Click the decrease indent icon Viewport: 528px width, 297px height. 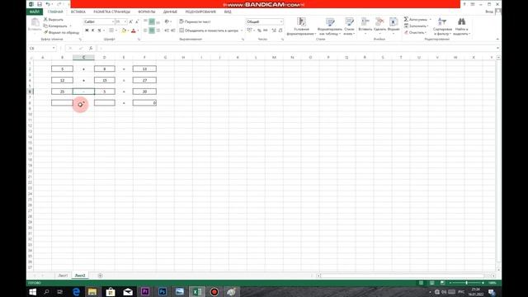167,31
